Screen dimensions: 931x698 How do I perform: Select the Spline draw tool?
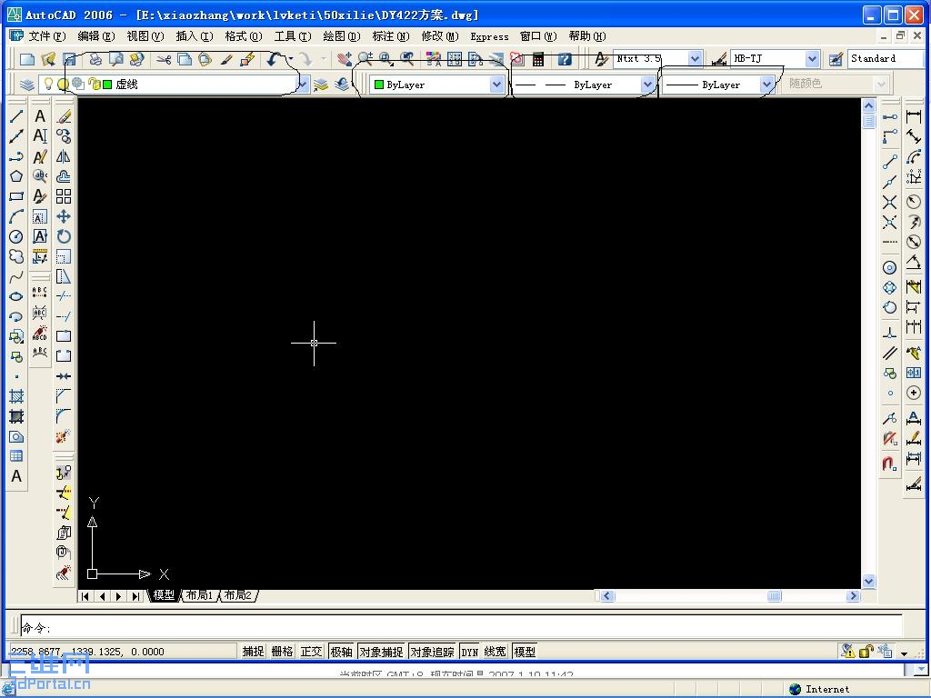(16, 276)
